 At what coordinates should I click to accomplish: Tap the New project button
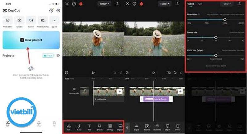click(31, 40)
